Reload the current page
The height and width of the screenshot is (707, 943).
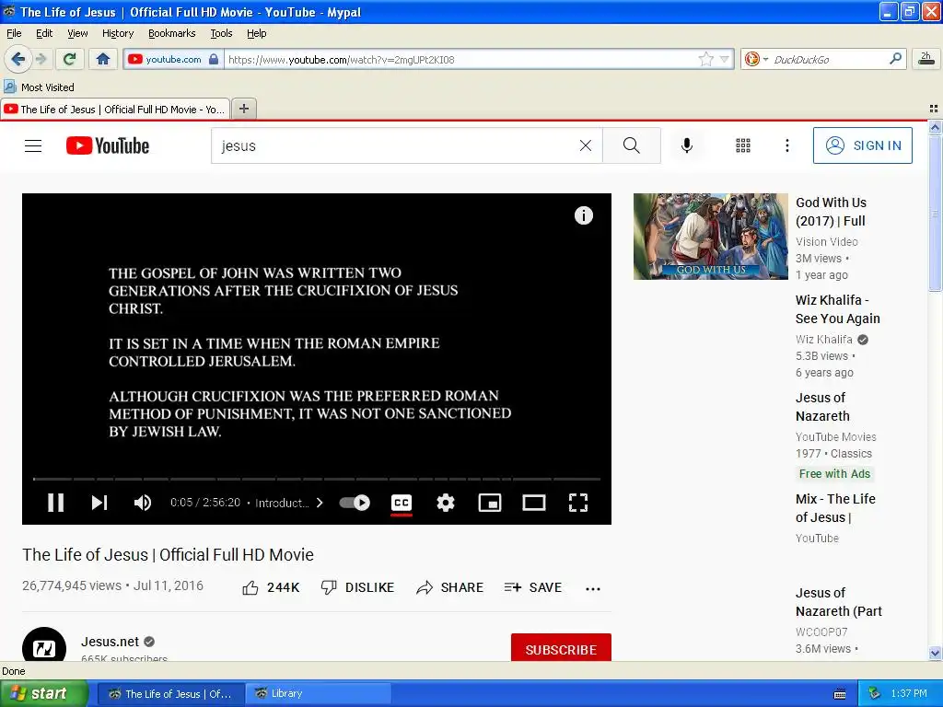tap(69, 59)
